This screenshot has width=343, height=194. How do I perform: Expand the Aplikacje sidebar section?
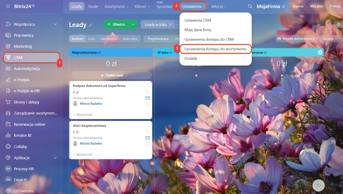coord(55,158)
